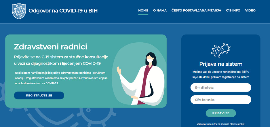Click Zaboravili ste šifru za pristup link
This screenshot has width=270, height=127.
point(221,124)
